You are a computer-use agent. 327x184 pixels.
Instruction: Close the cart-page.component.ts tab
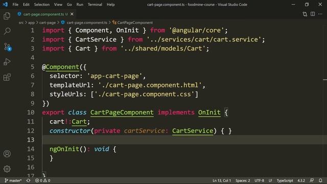[72, 14]
